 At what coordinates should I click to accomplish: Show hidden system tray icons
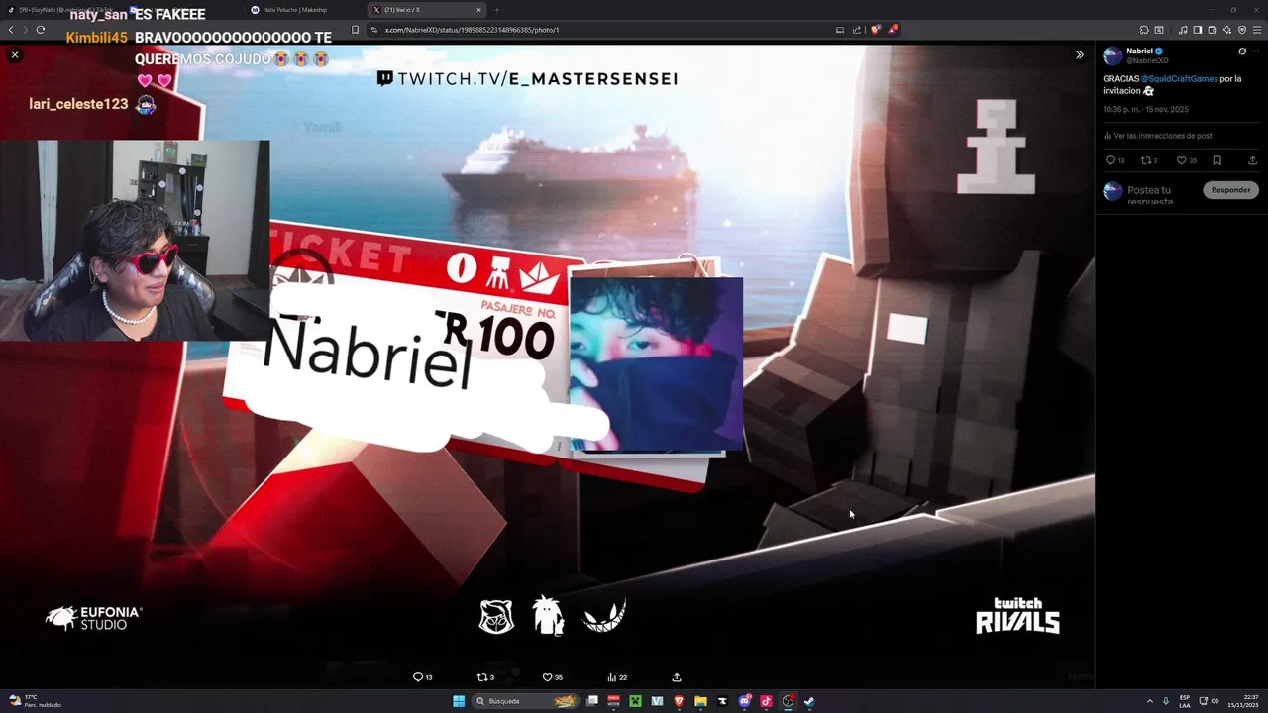[1150, 701]
